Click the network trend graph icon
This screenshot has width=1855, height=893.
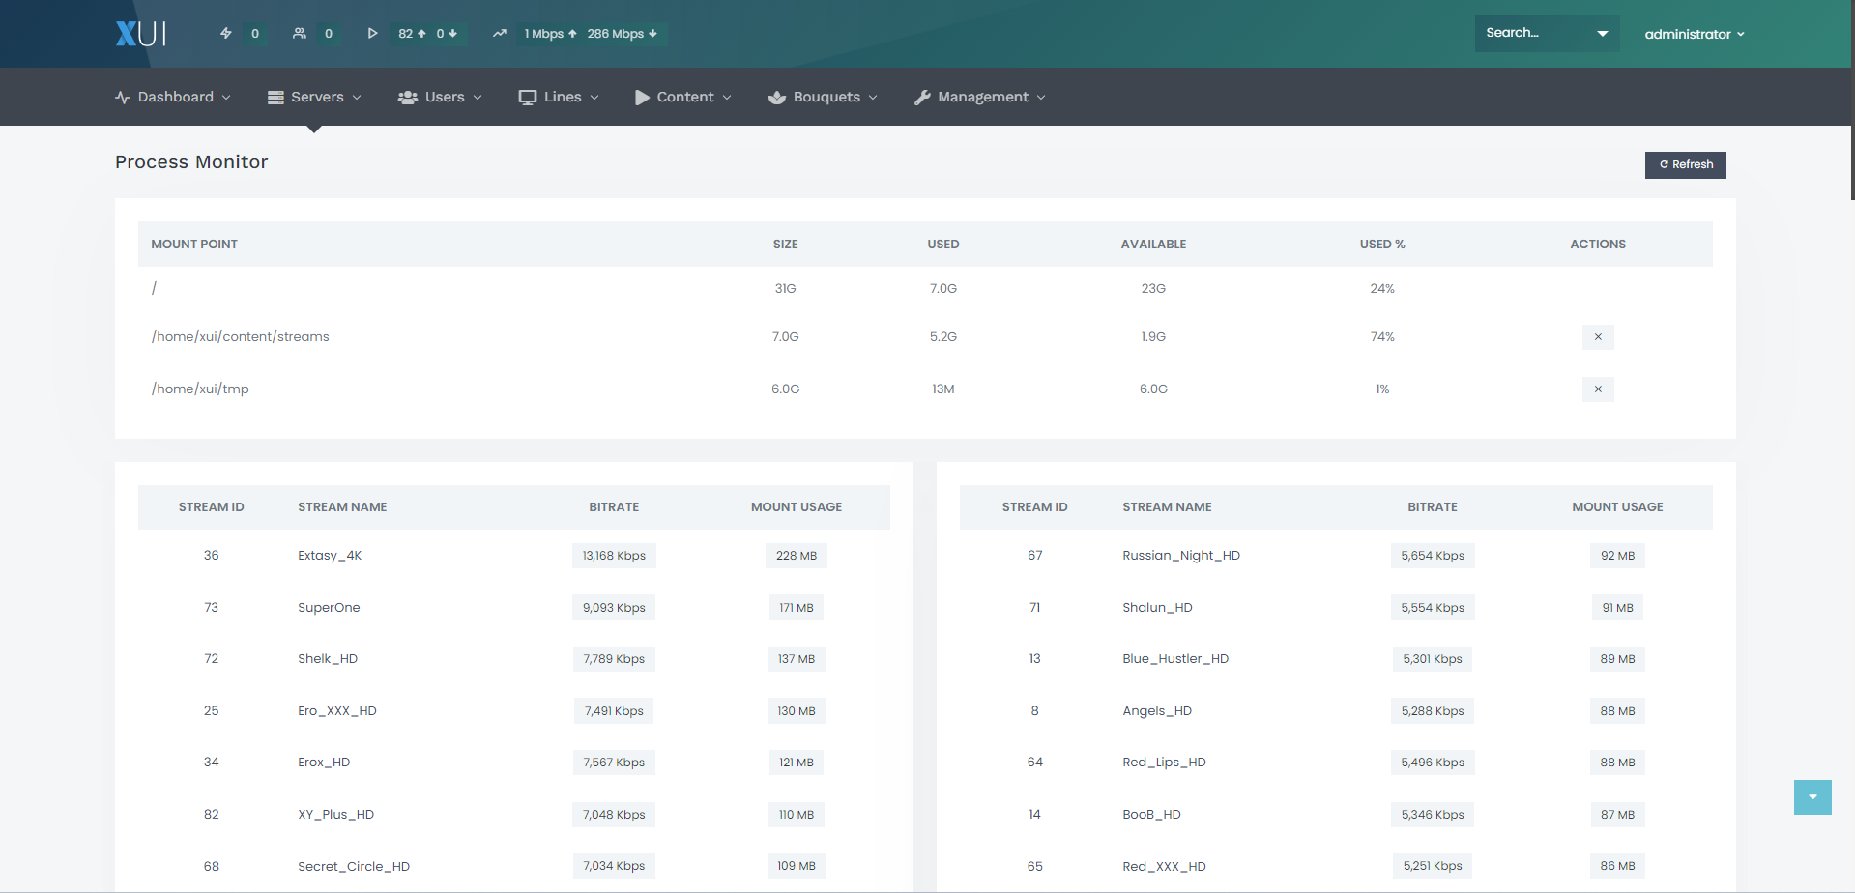click(499, 33)
